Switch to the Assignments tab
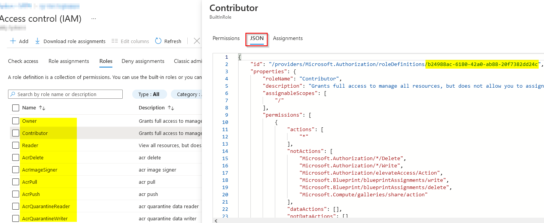 287,38
